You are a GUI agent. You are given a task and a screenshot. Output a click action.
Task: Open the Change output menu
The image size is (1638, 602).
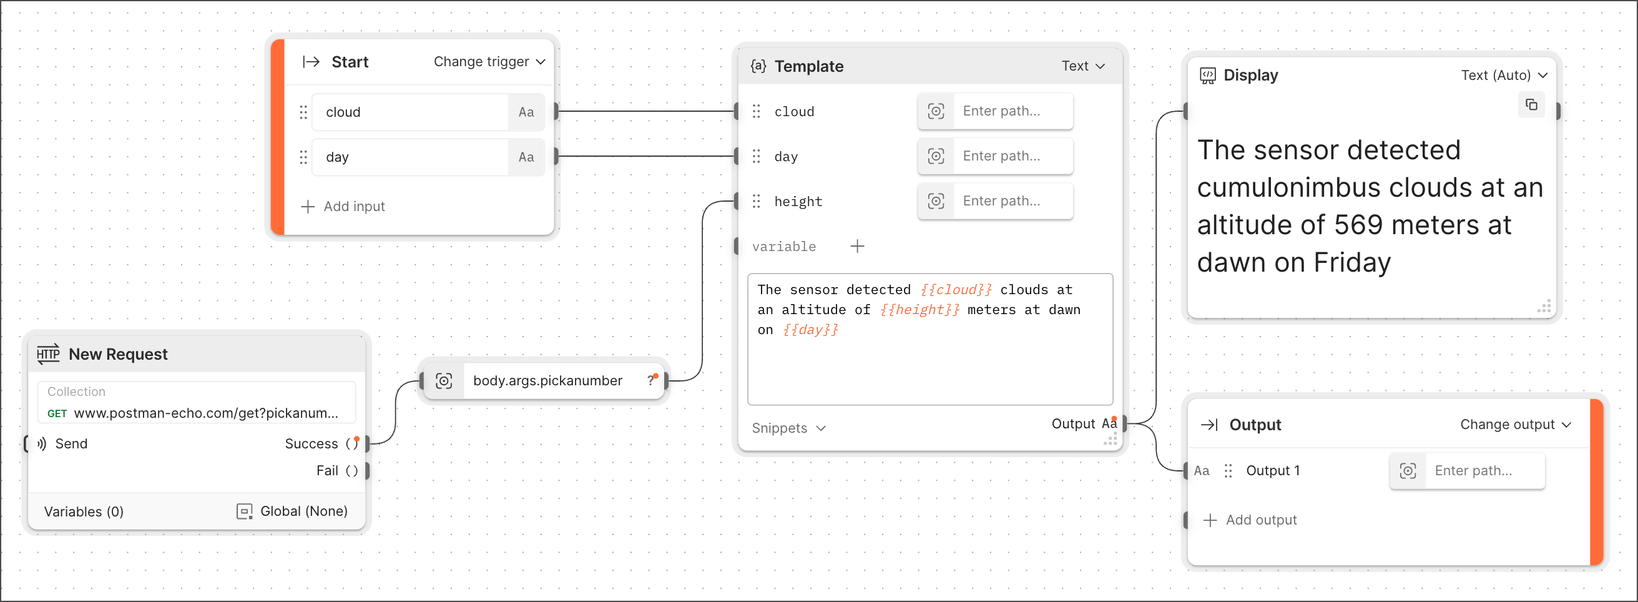coord(1514,425)
